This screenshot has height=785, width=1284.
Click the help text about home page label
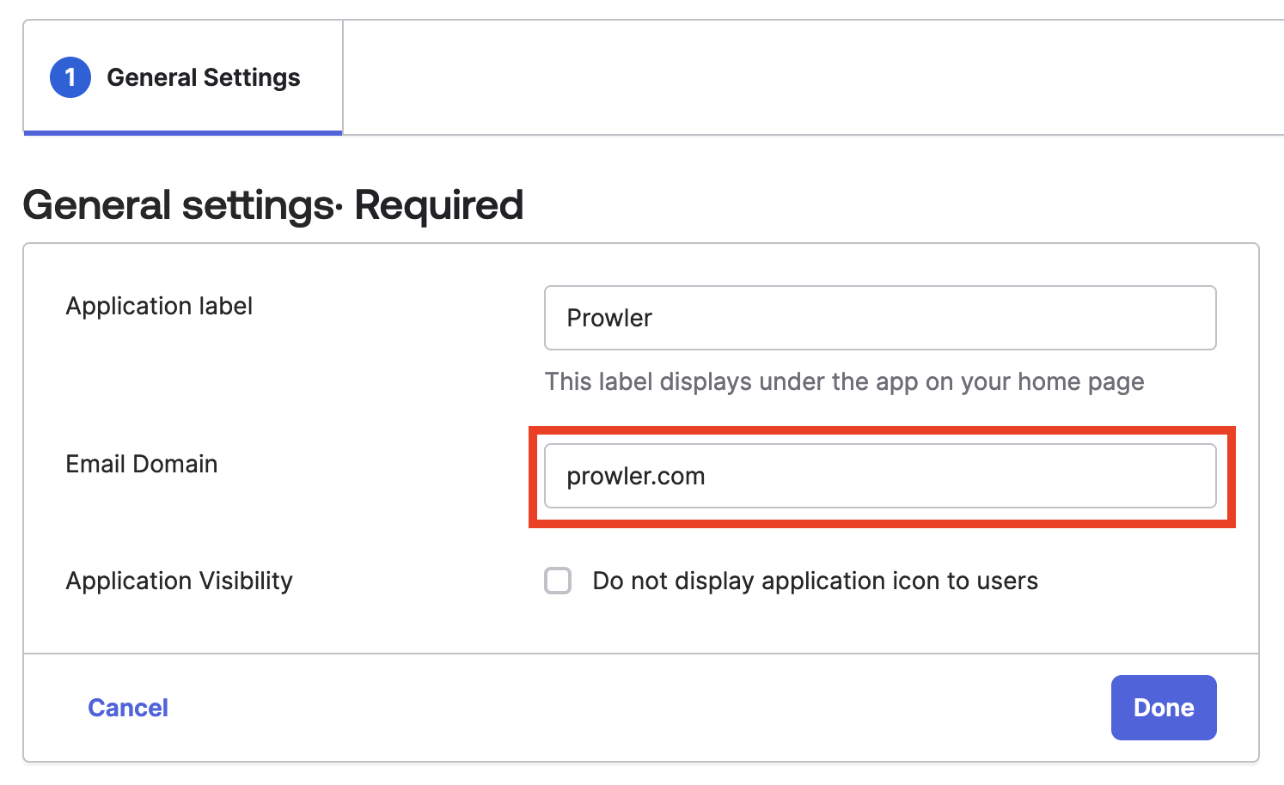[x=844, y=381]
